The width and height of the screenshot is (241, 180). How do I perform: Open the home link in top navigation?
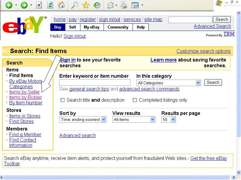[60, 19]
